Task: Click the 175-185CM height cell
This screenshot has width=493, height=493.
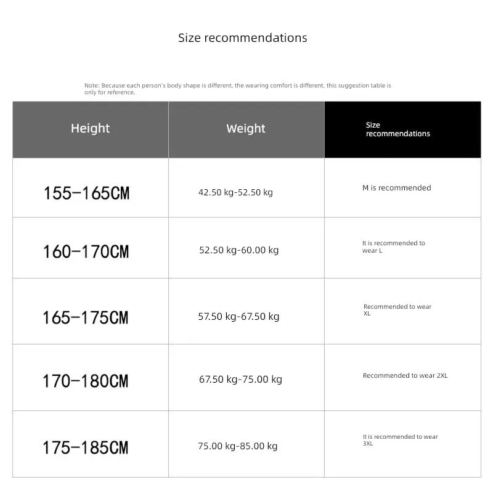Action: coord(91,444)
